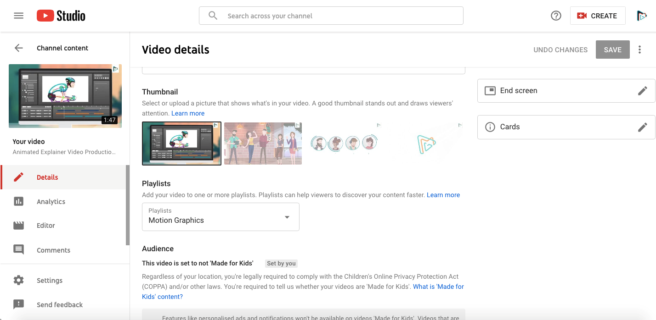This screenshot has height=320, width=656.
Task: Select the video editor cyclist thumbnail option
Action: (x=181, y=143)
